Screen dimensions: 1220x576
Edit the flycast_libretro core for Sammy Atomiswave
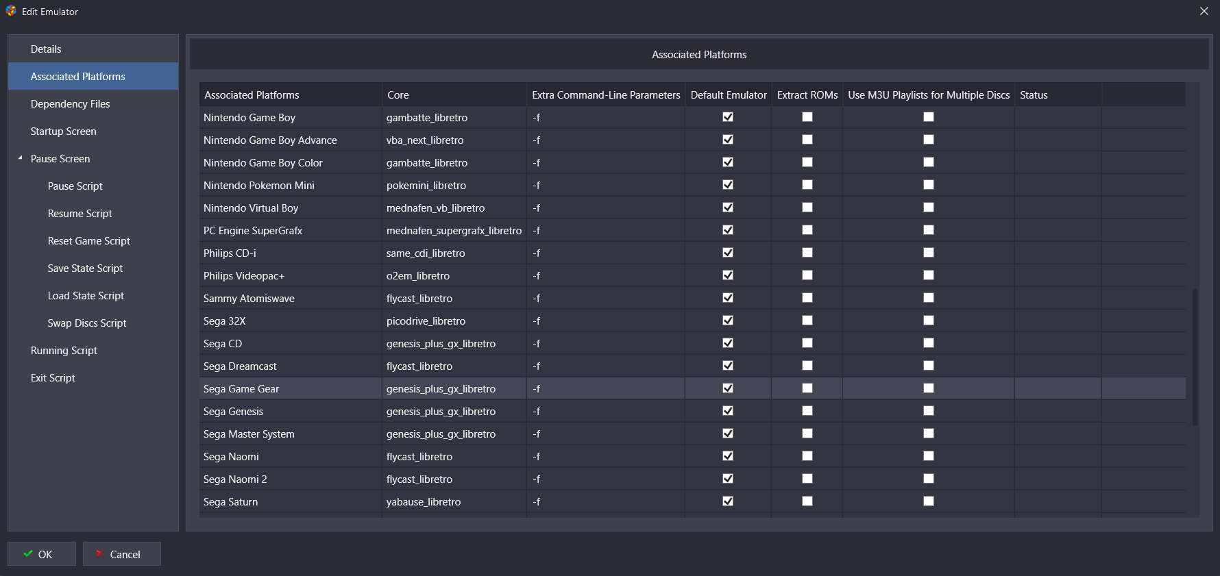(454, 299)
